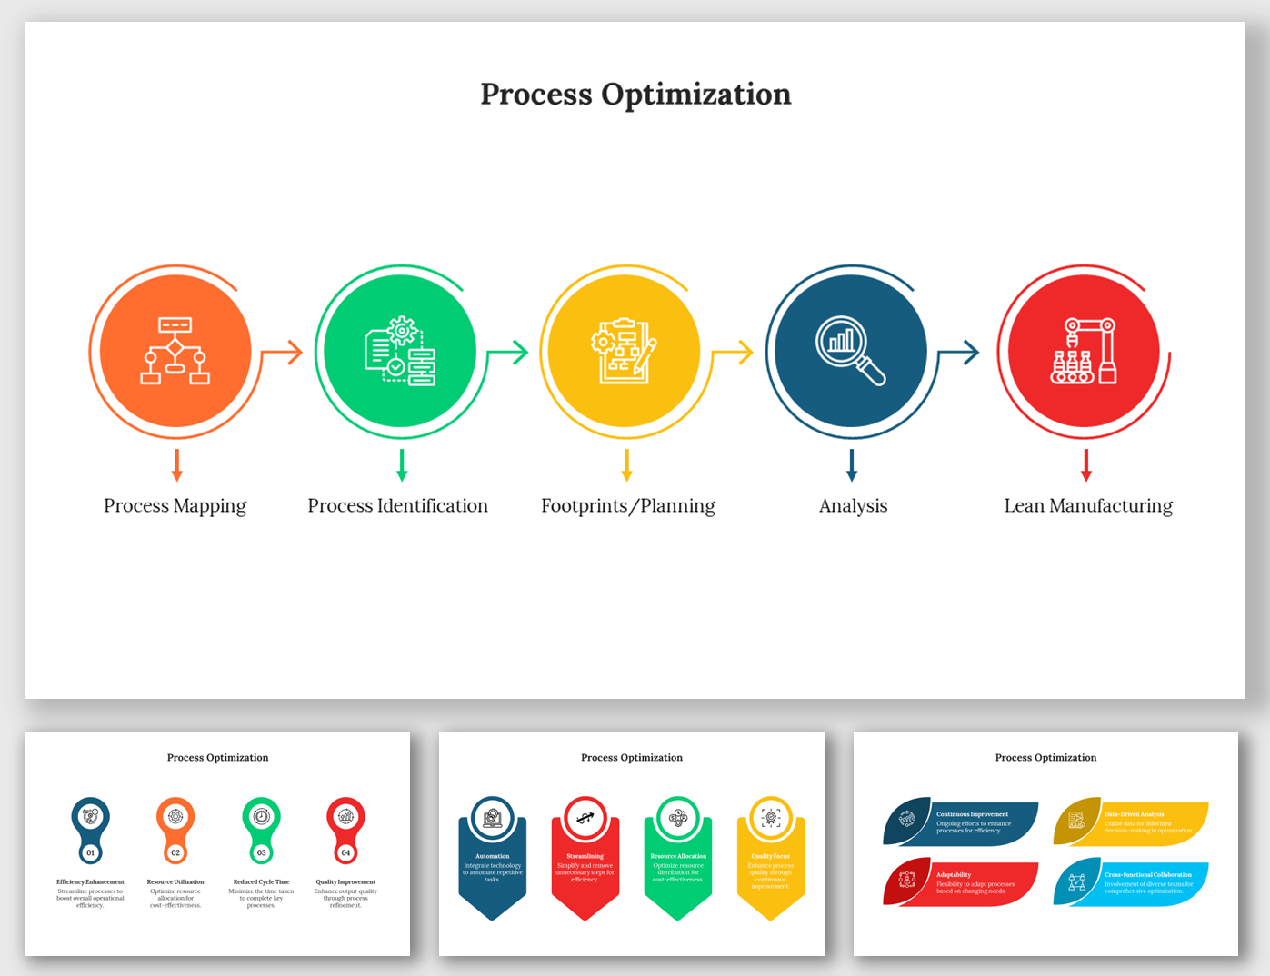Image resolution: width=1270 pixels, height=976 pixels.
Task: Select the green Process Identification circle icon
Action: coord(400,351)
